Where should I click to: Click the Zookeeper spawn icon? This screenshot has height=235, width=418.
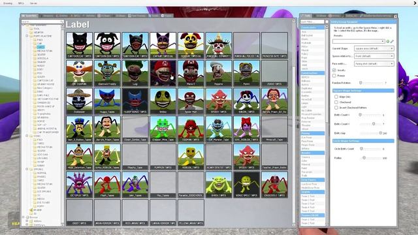click(79, 101)
